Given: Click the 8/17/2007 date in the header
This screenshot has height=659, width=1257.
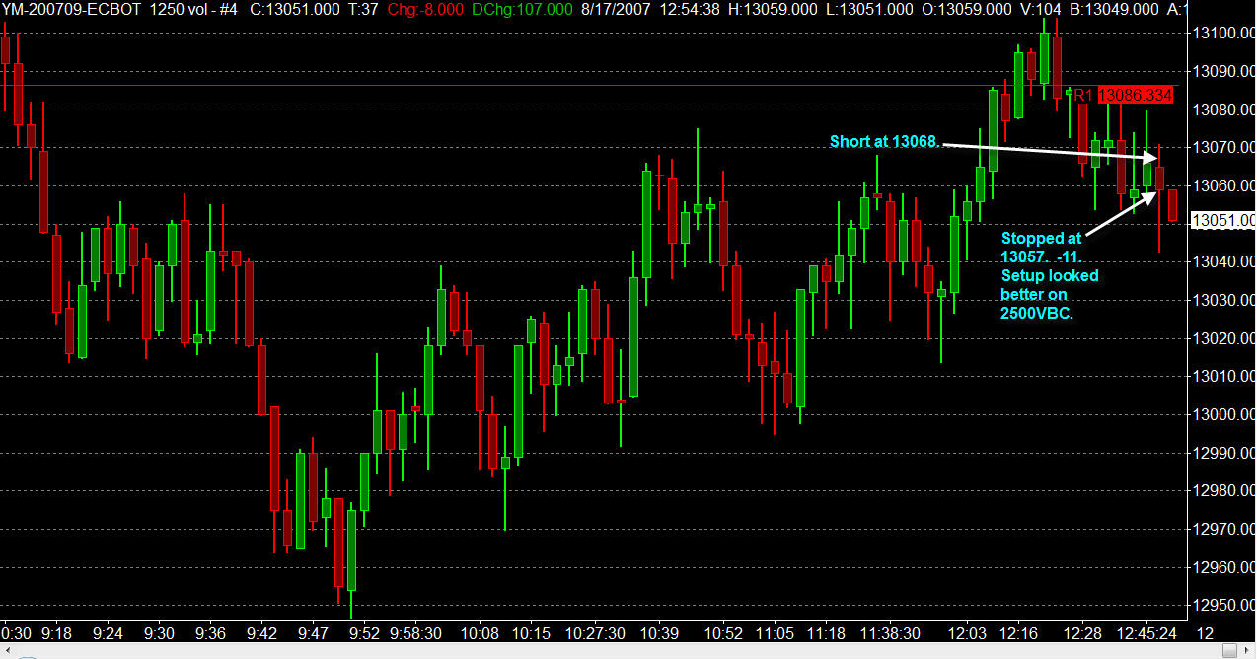Looking at the screenshot, I should [x=614, y=8].
